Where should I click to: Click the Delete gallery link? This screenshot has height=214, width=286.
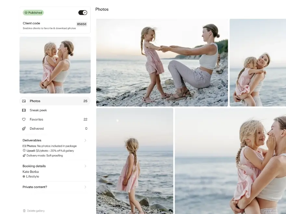tap(36, 211)
